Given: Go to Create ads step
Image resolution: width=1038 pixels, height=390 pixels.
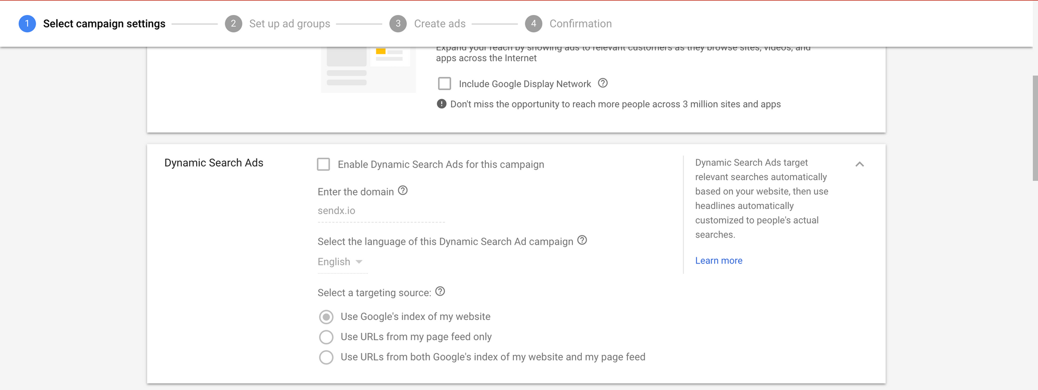Looking at the screenshot, I should (x=440, y=24).
